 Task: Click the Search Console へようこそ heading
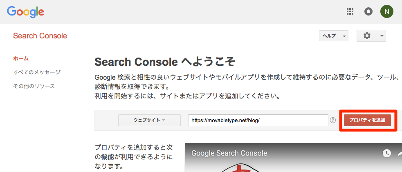(165, 62)
